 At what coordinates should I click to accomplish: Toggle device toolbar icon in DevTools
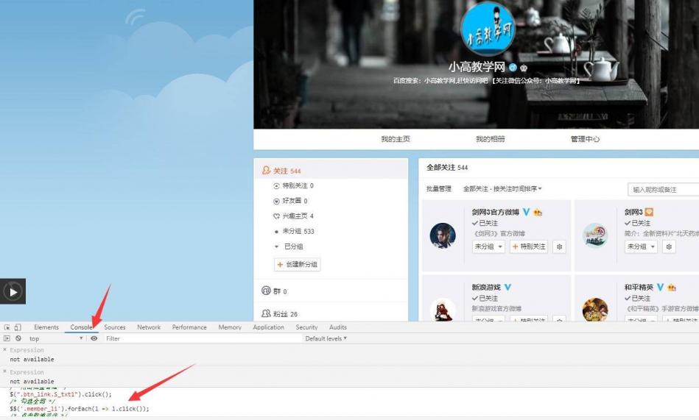click(x=18, y=327)
